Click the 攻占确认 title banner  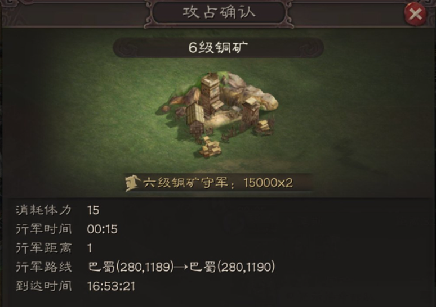219,13
